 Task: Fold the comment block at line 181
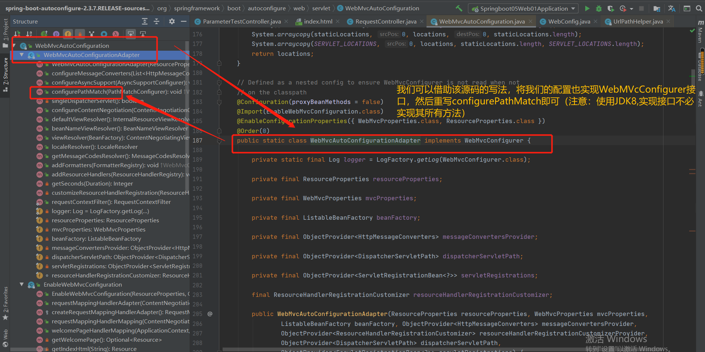[x=219, y=82]
